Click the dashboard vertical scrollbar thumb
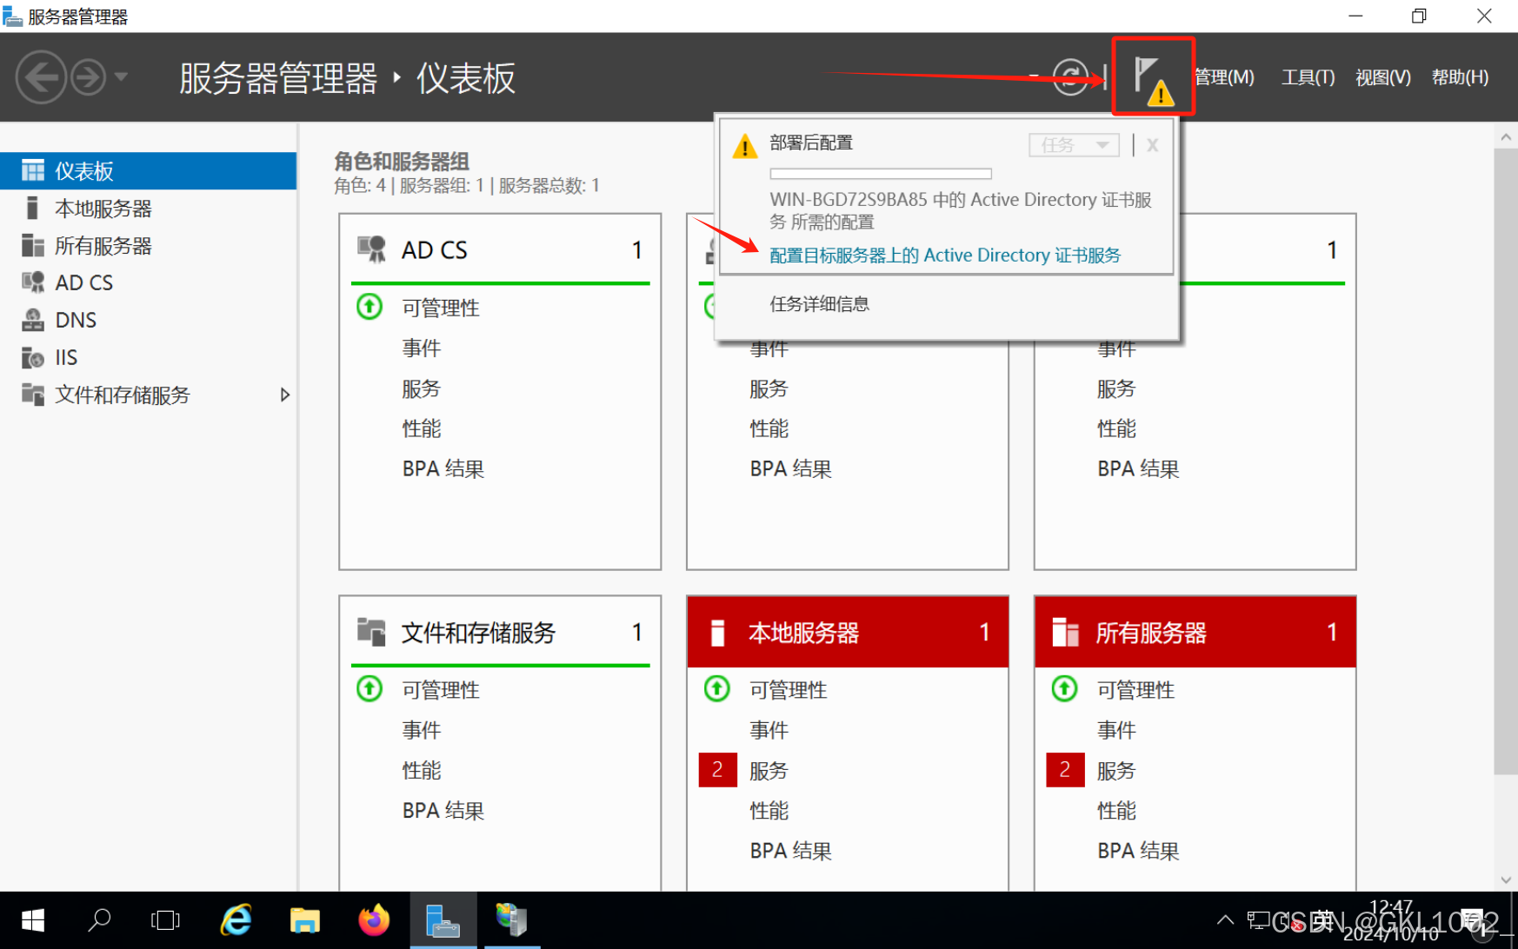Screen dimensions: 1518x949 (x=1506, y=461)
